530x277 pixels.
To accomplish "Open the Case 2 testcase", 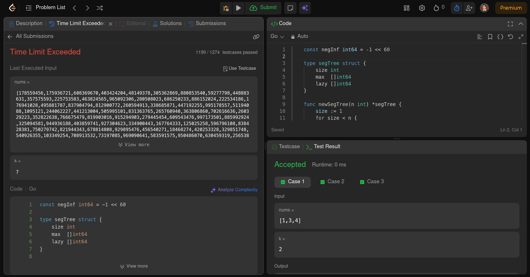I will tap(332, 182).
